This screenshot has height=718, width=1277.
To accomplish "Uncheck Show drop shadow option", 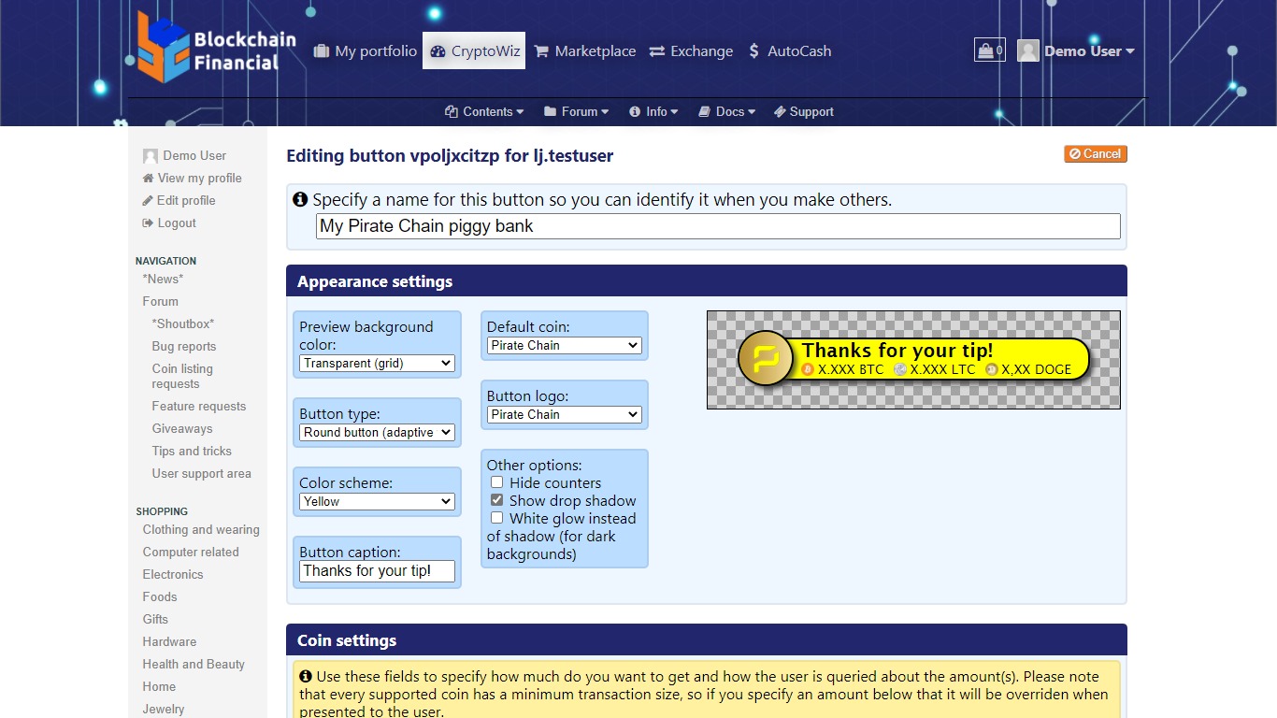I will [x=497, y=500].
